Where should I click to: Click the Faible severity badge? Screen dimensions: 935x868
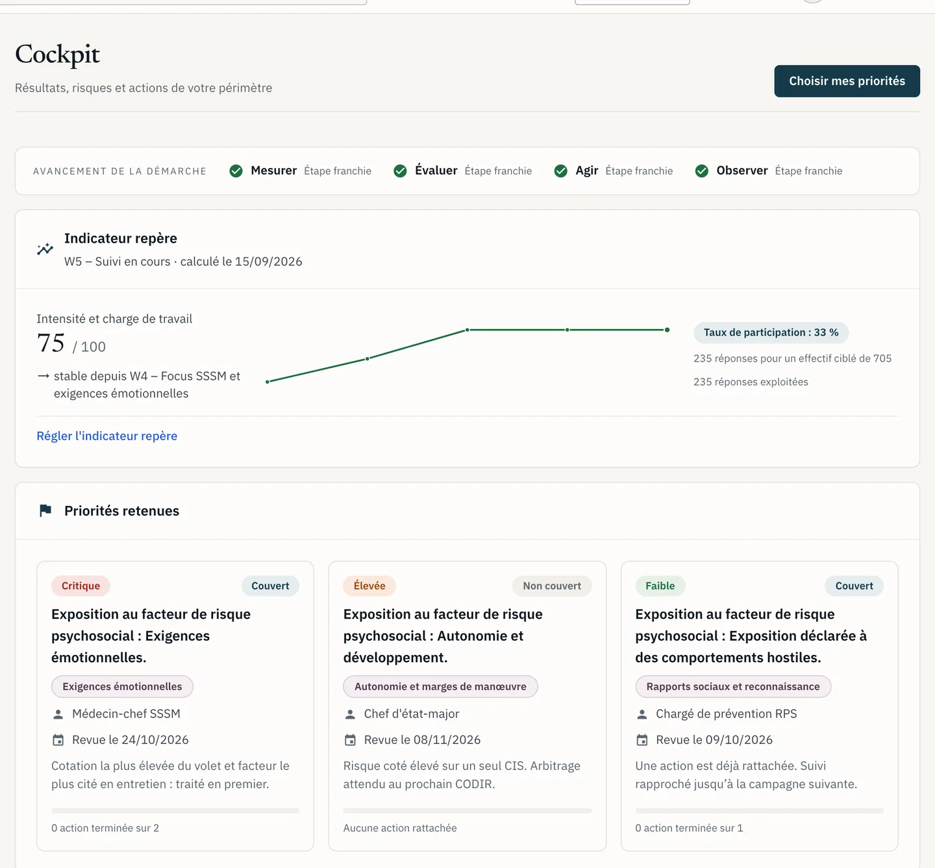[x=660, y=586]
